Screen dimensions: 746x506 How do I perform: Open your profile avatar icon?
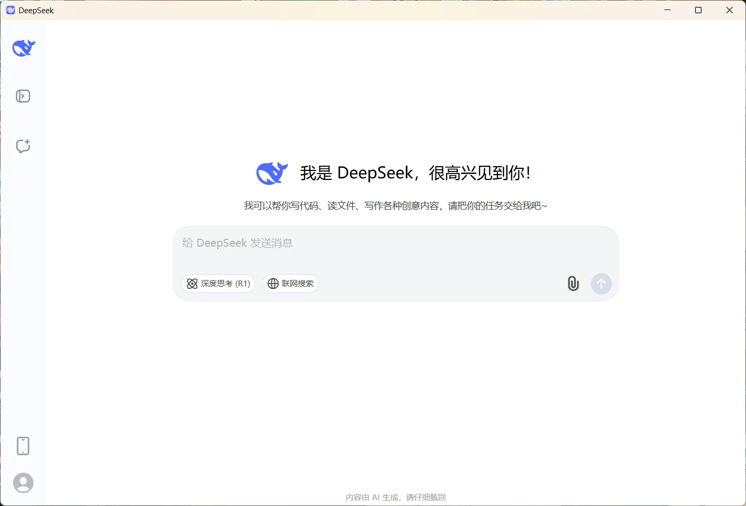pyautogui.click(x=23, y=483)
